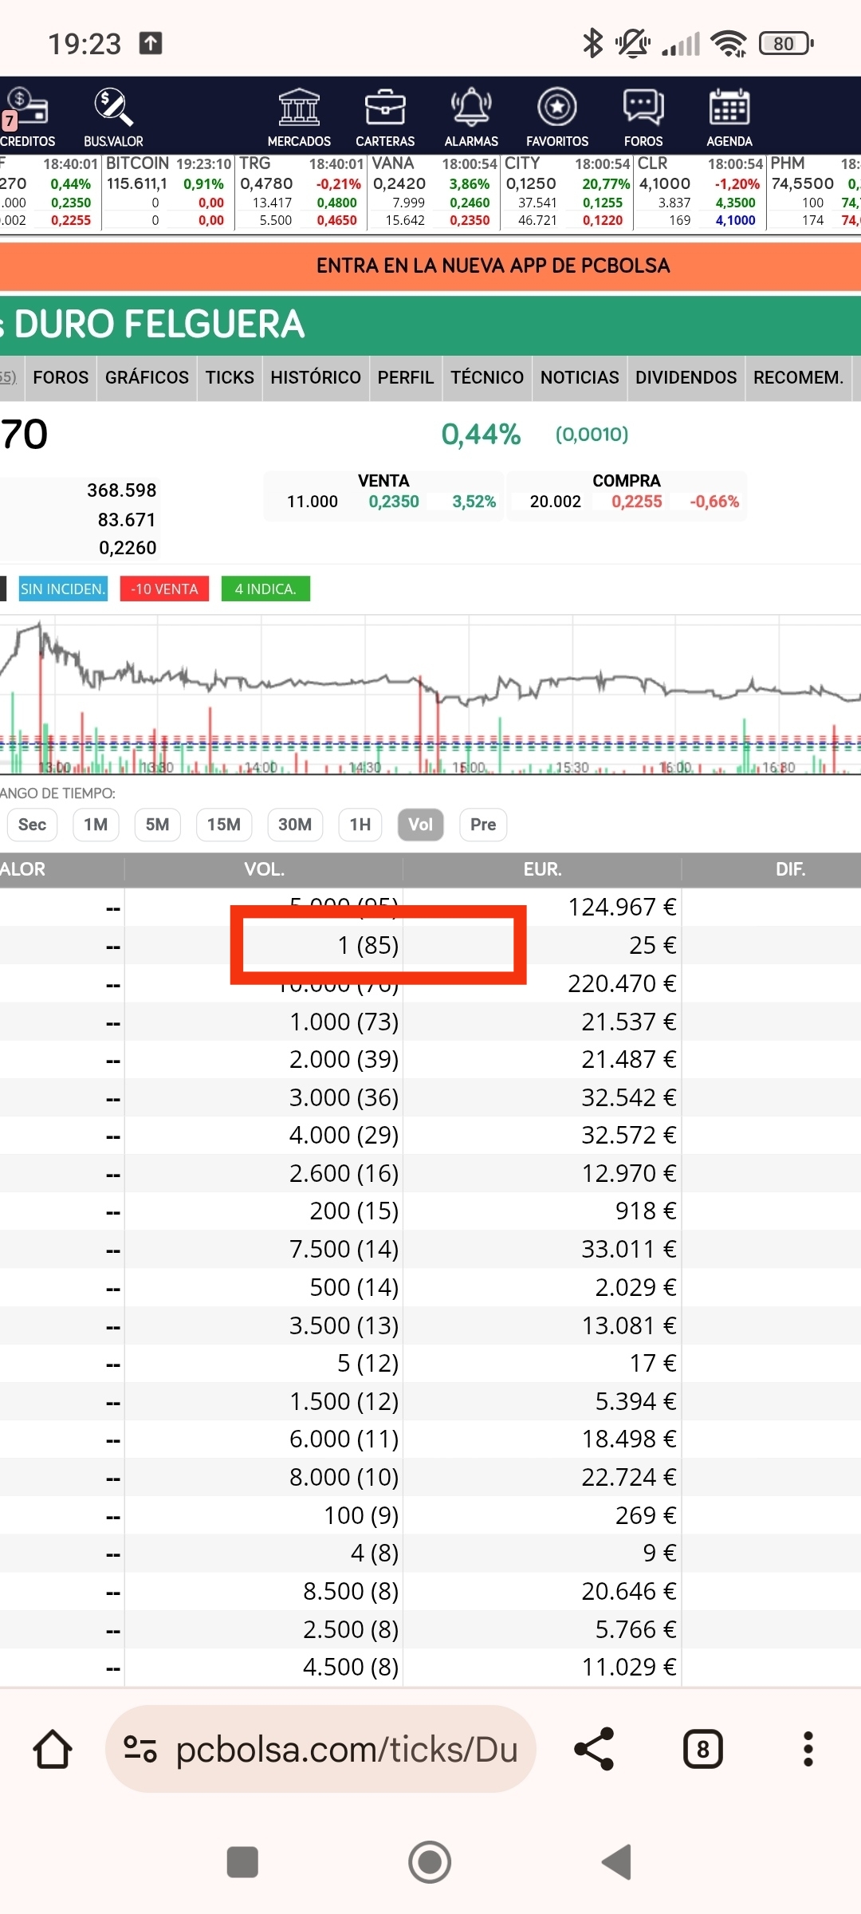
Task: Select the Sec time range
Action: pyautogui.click(x=32, y=825)
